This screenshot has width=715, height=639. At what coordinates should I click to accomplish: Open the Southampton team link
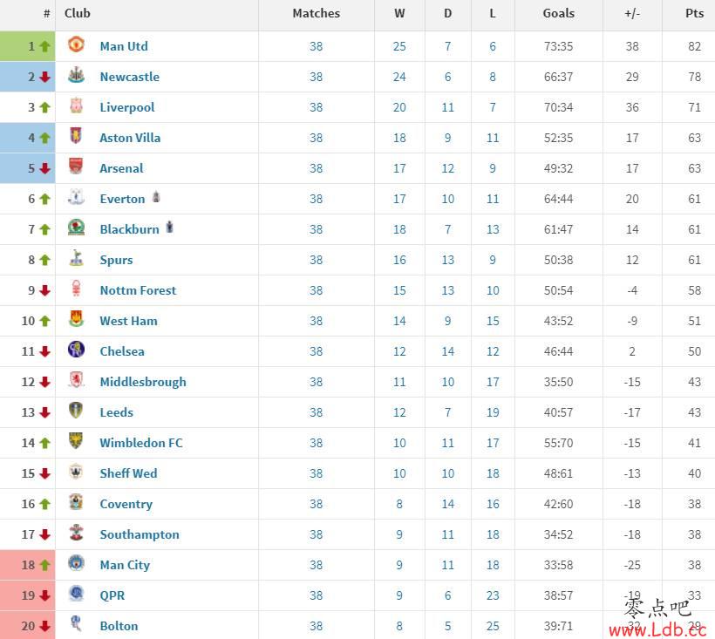140,534
